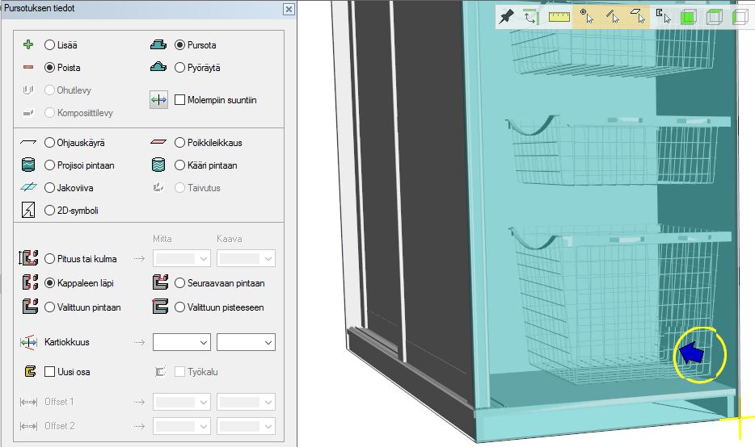Close the Pursotuksen tiedot dialog

[x=289, y=9]
